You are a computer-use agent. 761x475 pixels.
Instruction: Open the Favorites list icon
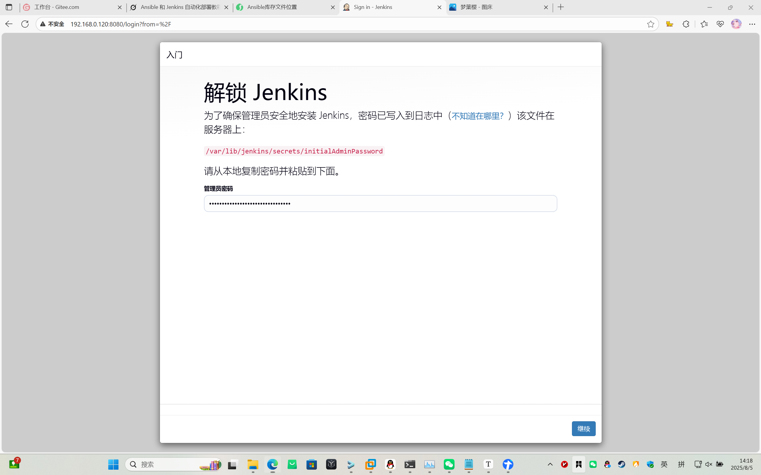pos(704,24)
